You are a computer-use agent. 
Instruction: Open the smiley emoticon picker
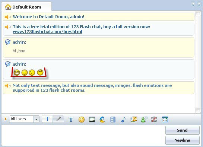click(x=82, y=120)
